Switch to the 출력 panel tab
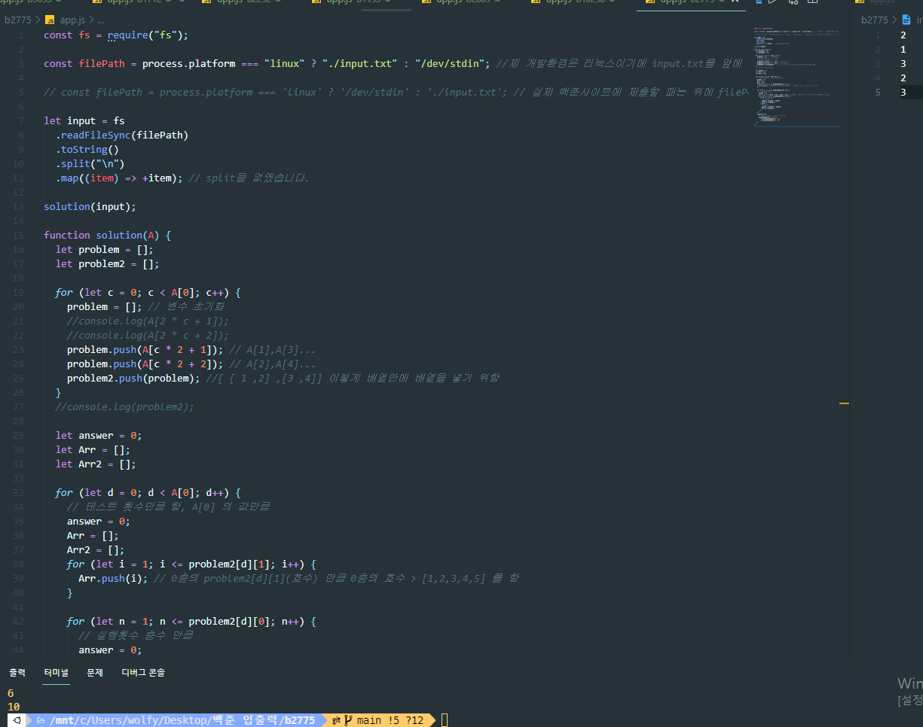 click(17, 672)
